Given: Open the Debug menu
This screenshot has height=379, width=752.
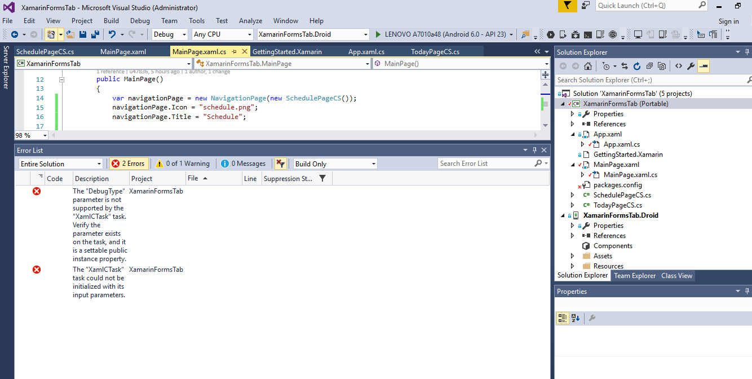Looking at the screenshot, I should (139, 20).
